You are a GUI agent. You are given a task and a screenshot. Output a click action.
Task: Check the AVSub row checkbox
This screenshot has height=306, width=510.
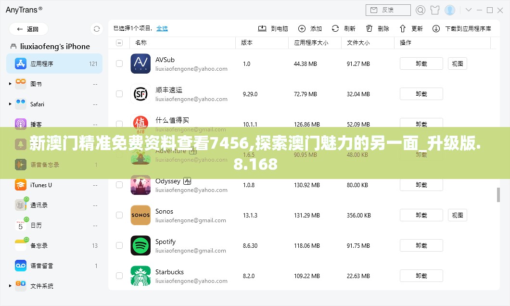click(x=119, y=64)
